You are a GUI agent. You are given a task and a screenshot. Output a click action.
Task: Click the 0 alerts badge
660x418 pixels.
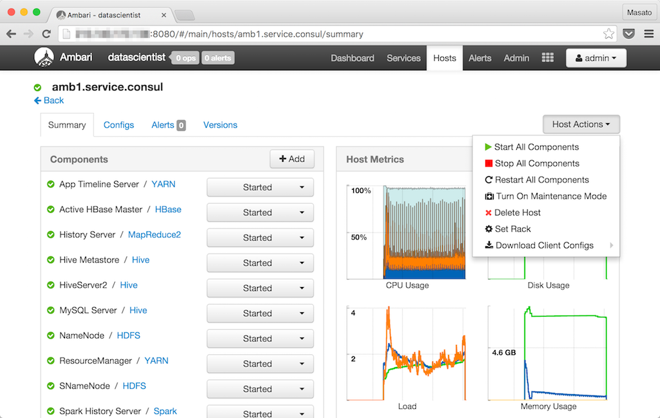[x=218, y=58]
